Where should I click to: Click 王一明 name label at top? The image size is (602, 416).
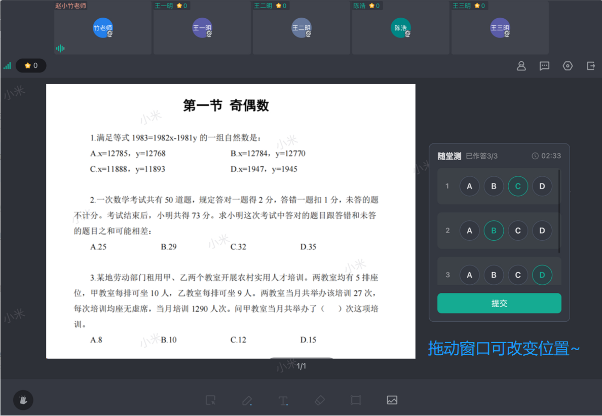coord(164,6)
